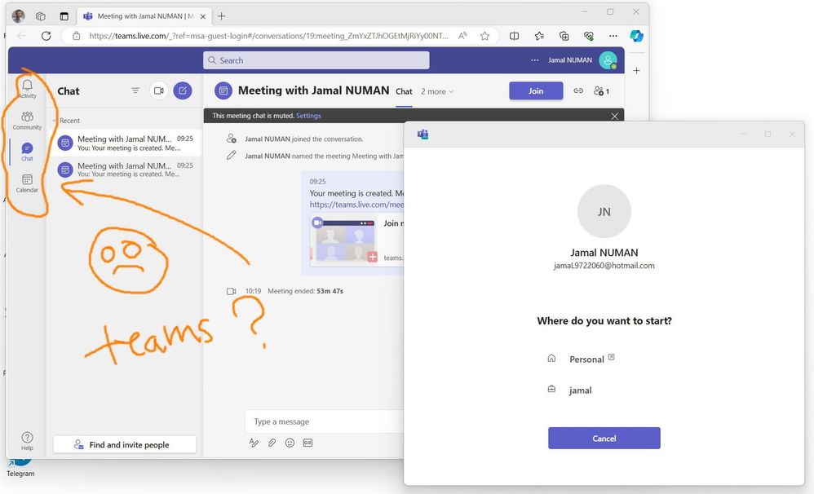This screenshot has height=494, width=814.
Task: Choose the jamal work account option
Action: 580,390
